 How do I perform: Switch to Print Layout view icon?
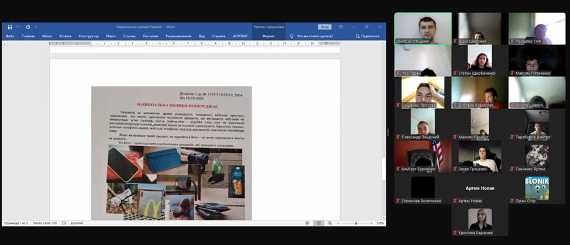(x=318, y=223)
